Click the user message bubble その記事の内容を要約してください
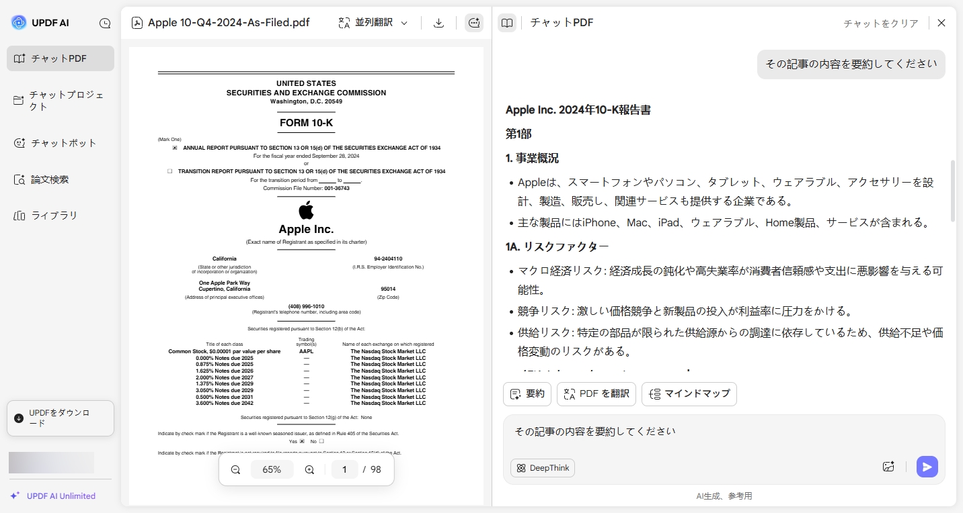Viewport: 963px width, 513px height. coord(851,64)
